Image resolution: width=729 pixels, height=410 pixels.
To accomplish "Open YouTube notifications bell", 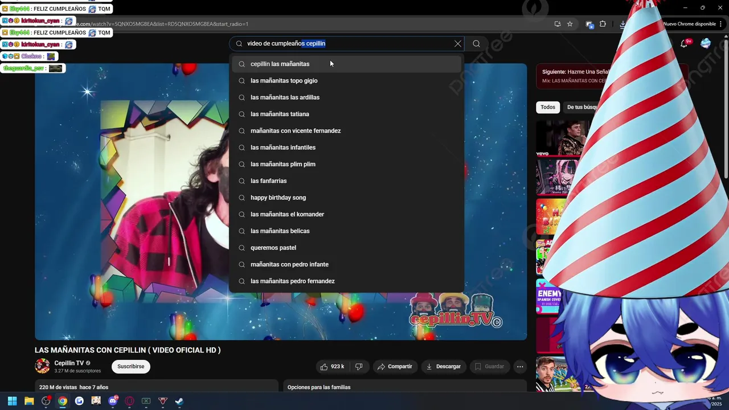I will pos(684,44).
